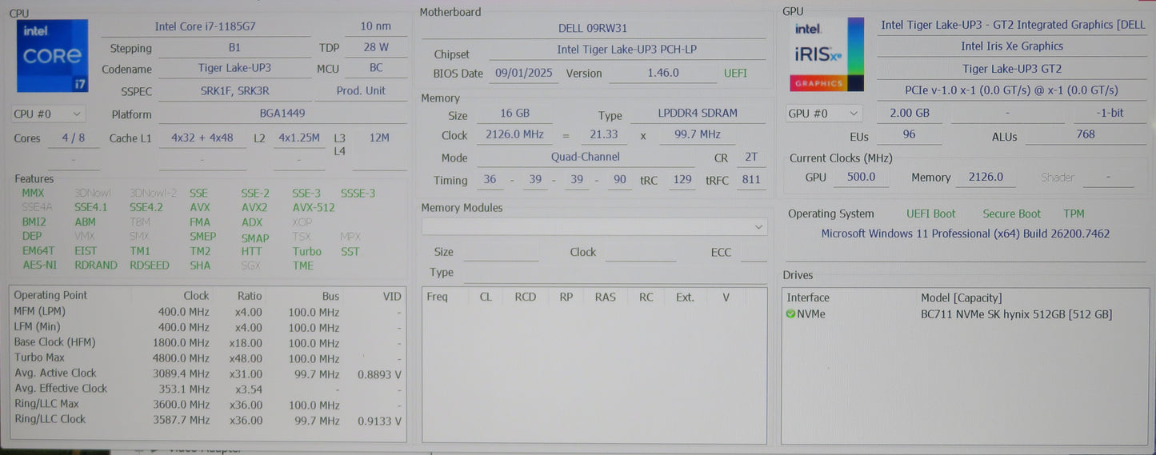Viewport: 1156px width, 455px height.
Task: Click the CR value 2T
Action: tap(750, 158)
